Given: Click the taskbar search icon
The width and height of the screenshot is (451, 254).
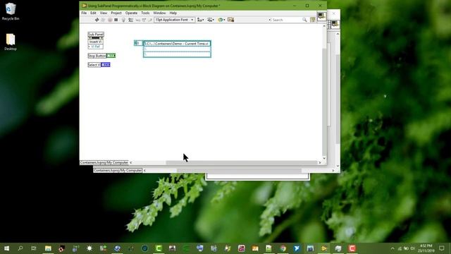Looking at the screenshot, I should tap(20, 248).
